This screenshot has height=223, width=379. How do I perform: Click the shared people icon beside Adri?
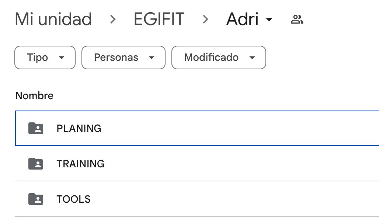pos(297,19)
